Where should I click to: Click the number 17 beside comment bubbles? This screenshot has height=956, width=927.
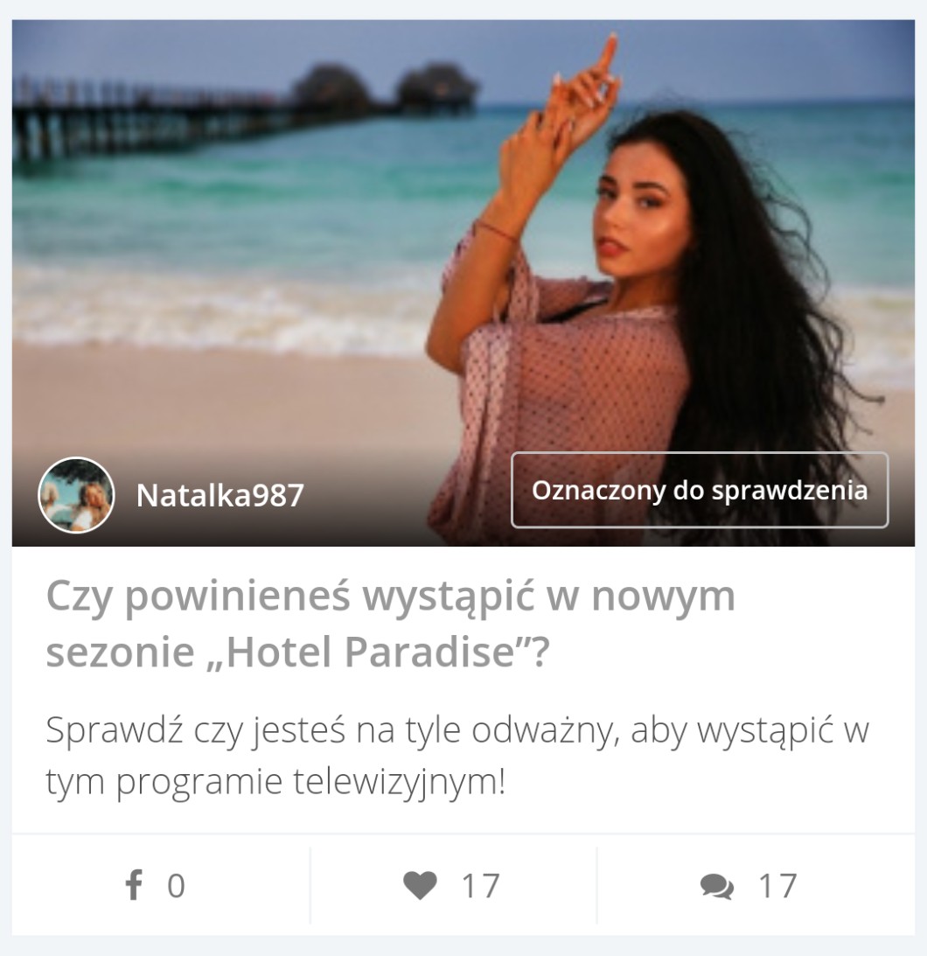coord(777,886)
